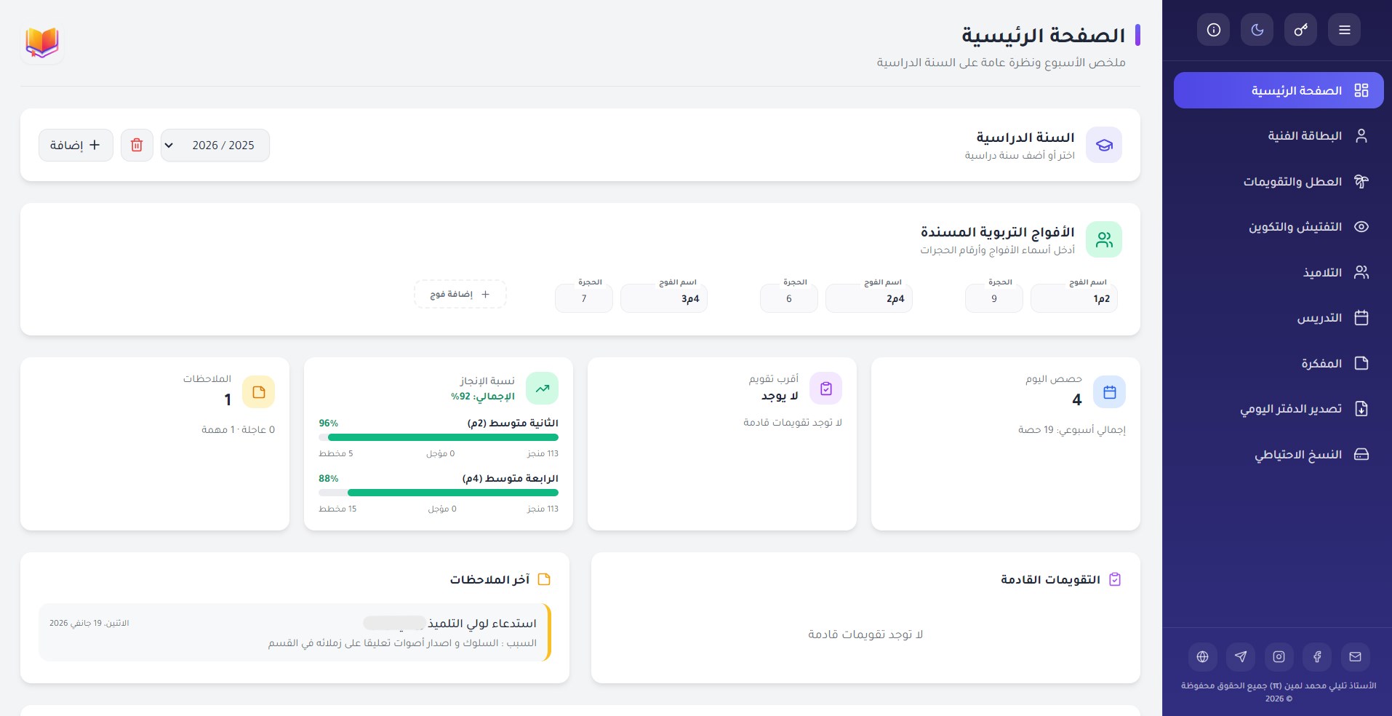Image resolution: width=1392 pixels, height=716 pixels.
Task: Open البطاقة الفنية in the sidebar
Action: point(1279,136)
